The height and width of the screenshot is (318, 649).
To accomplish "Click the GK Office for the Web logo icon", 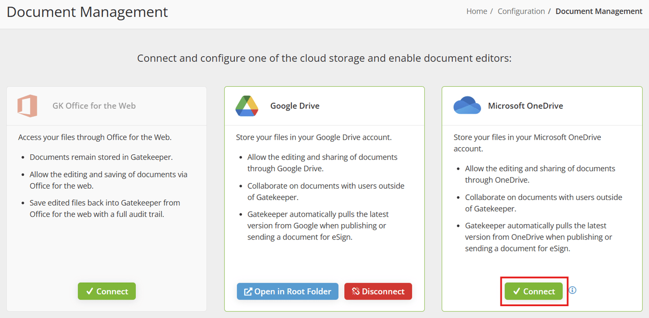I will coord(27,106).
